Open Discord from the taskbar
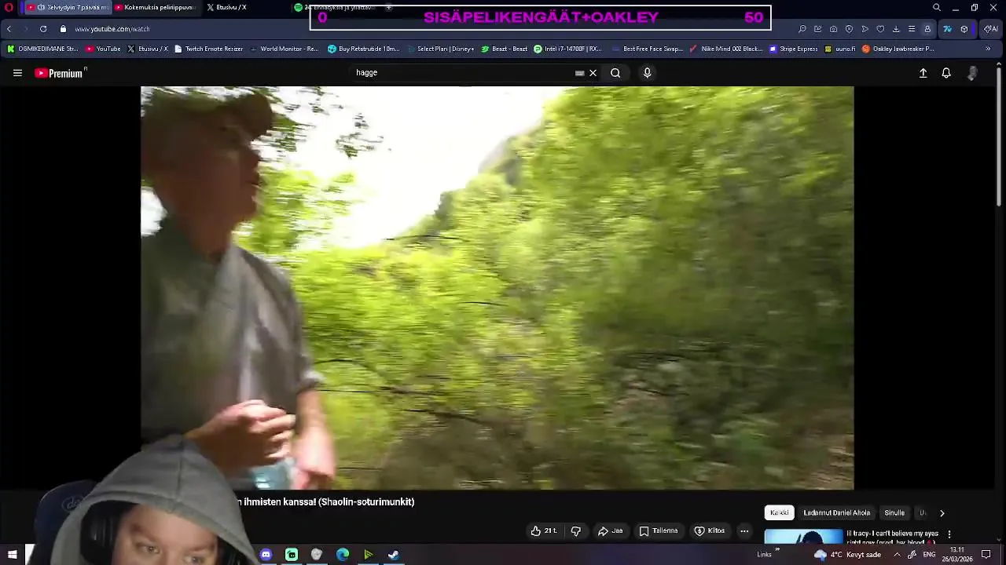The height and width of the screenshot is (565, 1006). [x=266, y=555]
